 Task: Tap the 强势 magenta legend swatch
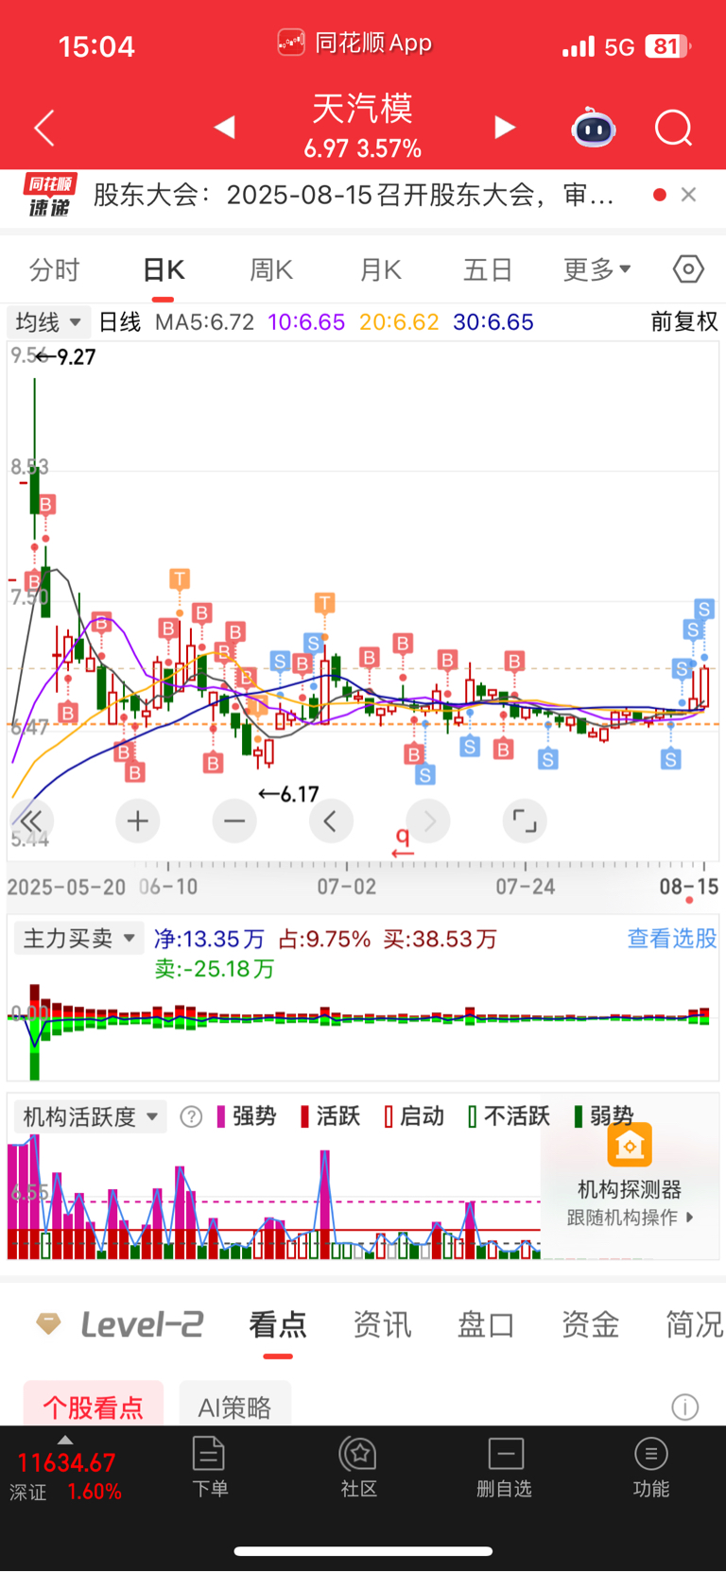[221, 1117]
